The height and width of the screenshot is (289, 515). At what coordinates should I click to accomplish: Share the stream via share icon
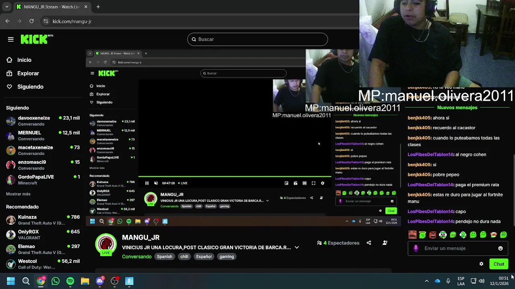pos(369,243)
